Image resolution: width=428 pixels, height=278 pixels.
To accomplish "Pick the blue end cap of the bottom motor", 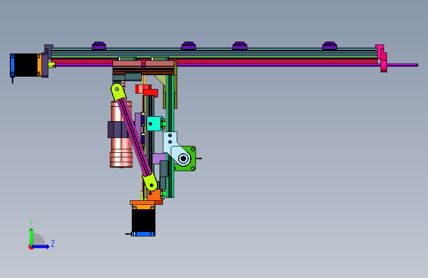I will point(143,234).
